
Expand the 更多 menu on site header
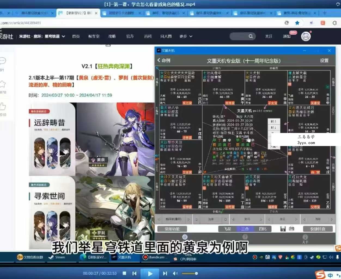[186, 36]
